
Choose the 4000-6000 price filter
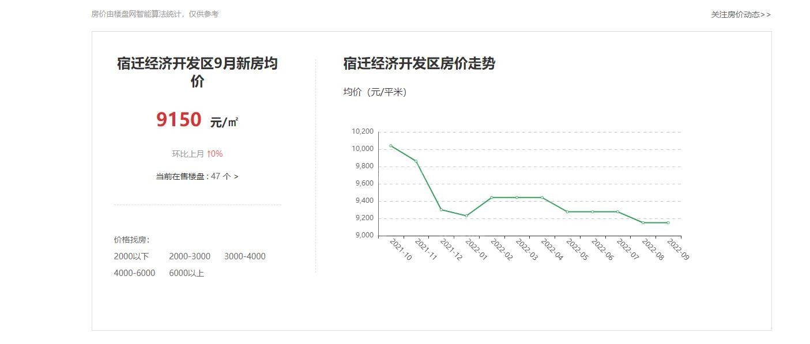point(134,273)
